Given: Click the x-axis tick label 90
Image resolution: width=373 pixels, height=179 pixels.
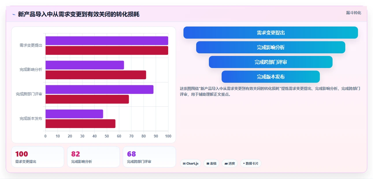Looking at the screenshot, I should point(156,136).
